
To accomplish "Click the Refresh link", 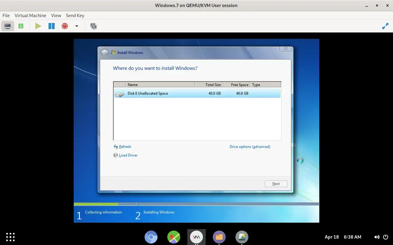I will click(125, 147).
